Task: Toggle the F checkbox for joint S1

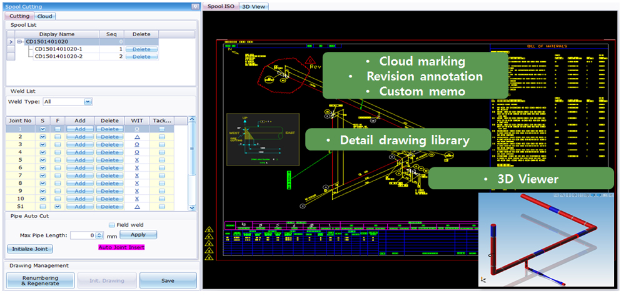Action: [x=58, y=207]
